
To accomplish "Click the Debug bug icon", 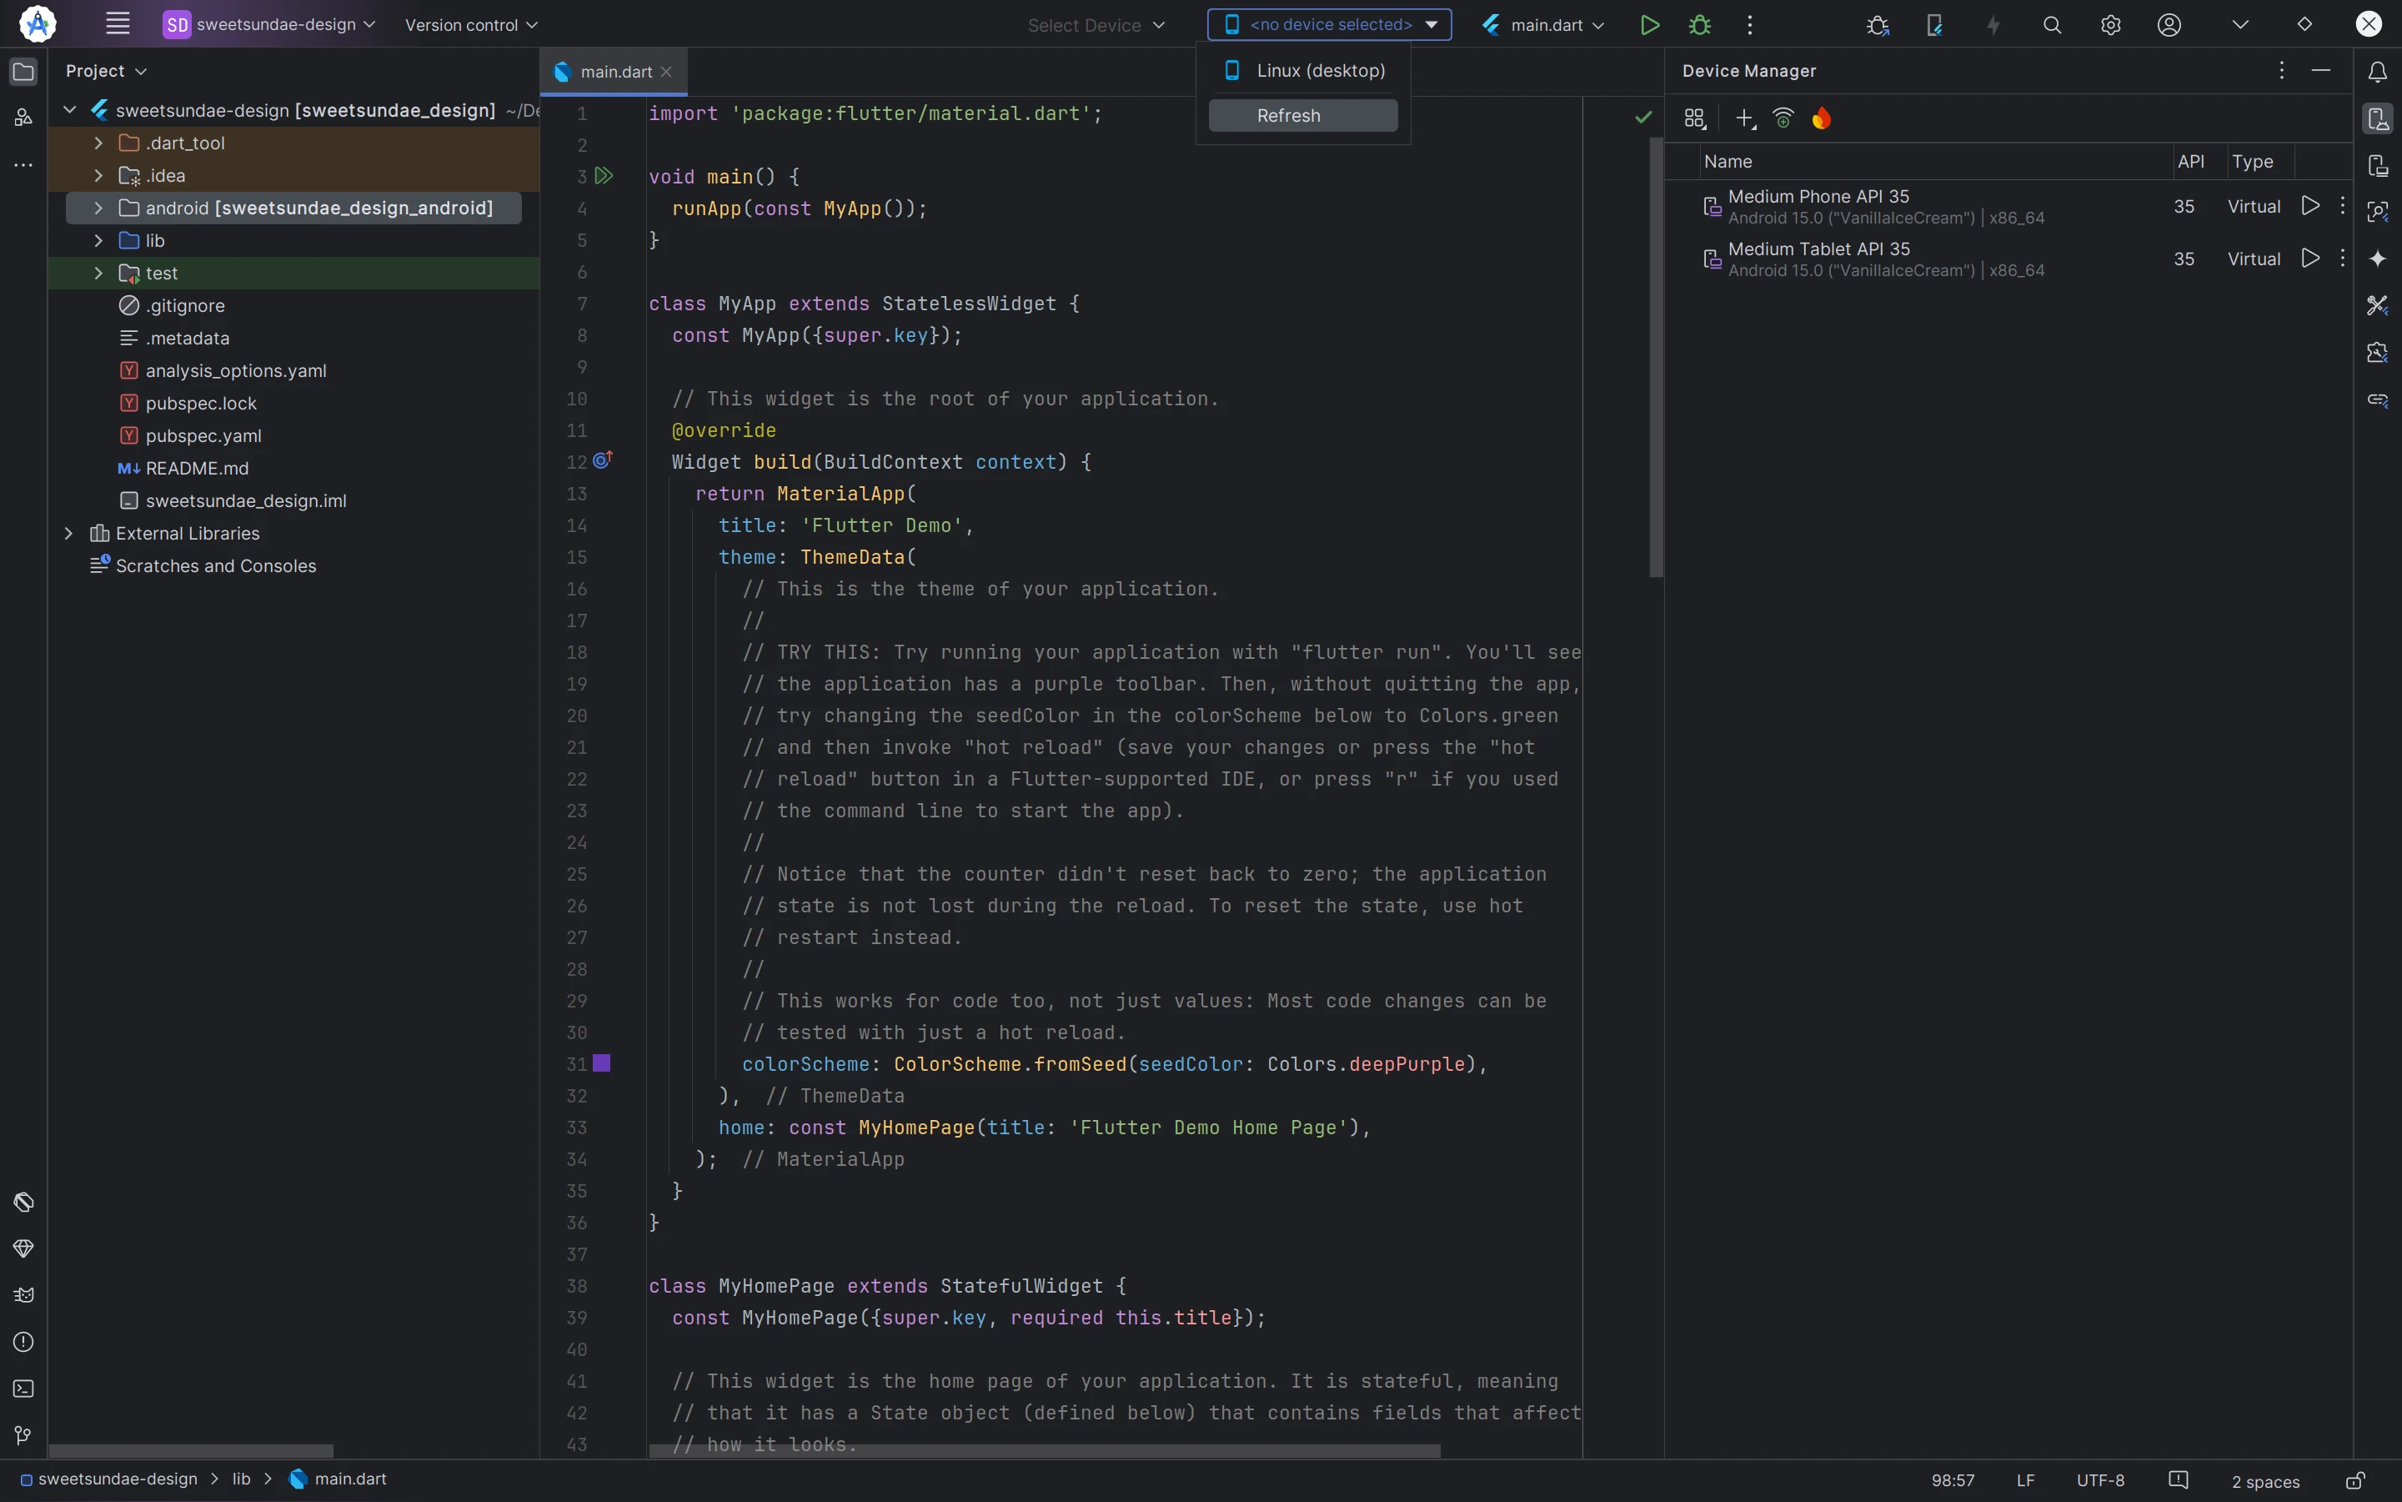I will click(x=1700, y=25).
